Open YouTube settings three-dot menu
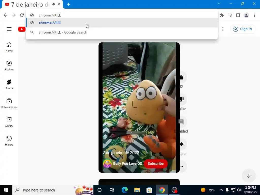The image size is (260, 195). point(223,29)
